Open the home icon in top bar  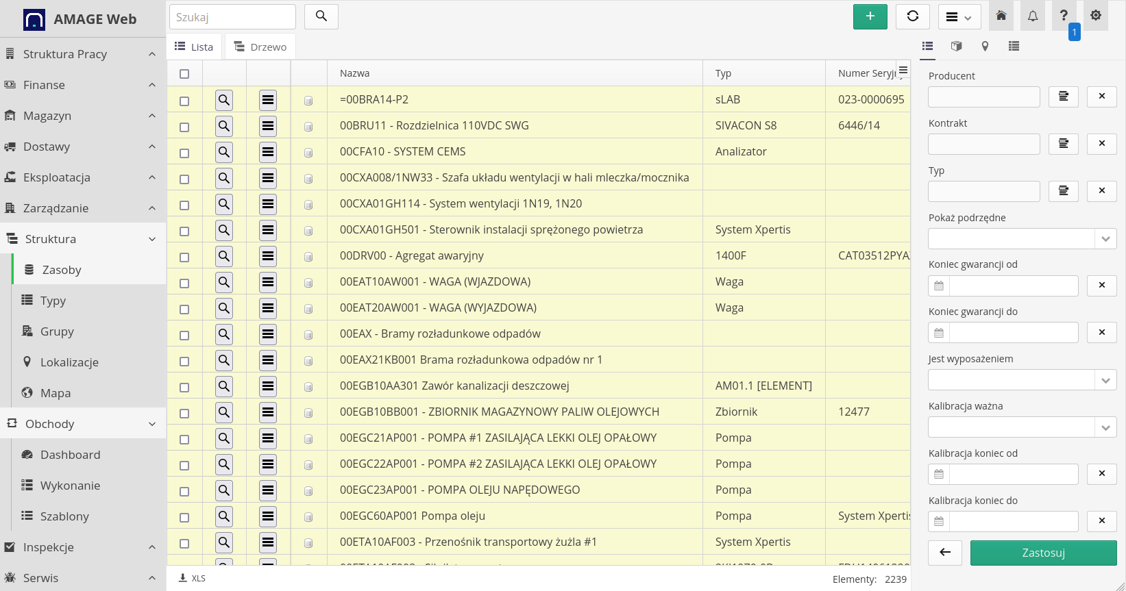tap(1001, 16)
